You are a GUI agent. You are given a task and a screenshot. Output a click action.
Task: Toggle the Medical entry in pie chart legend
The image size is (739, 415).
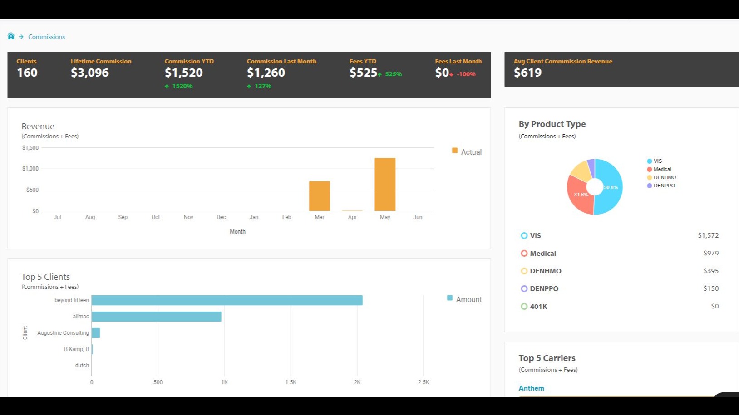[x=657, y=169]
